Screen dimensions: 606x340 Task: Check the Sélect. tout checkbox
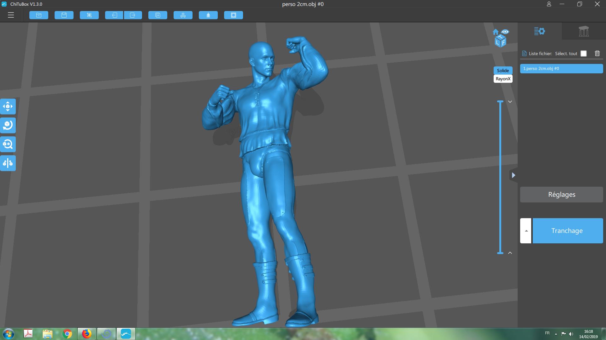pyautogui.click(x=584, y=54)
